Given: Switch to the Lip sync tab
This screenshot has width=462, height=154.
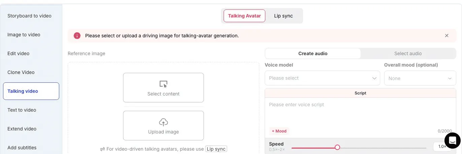Looking at the screenshot, I should coord(283,16).
